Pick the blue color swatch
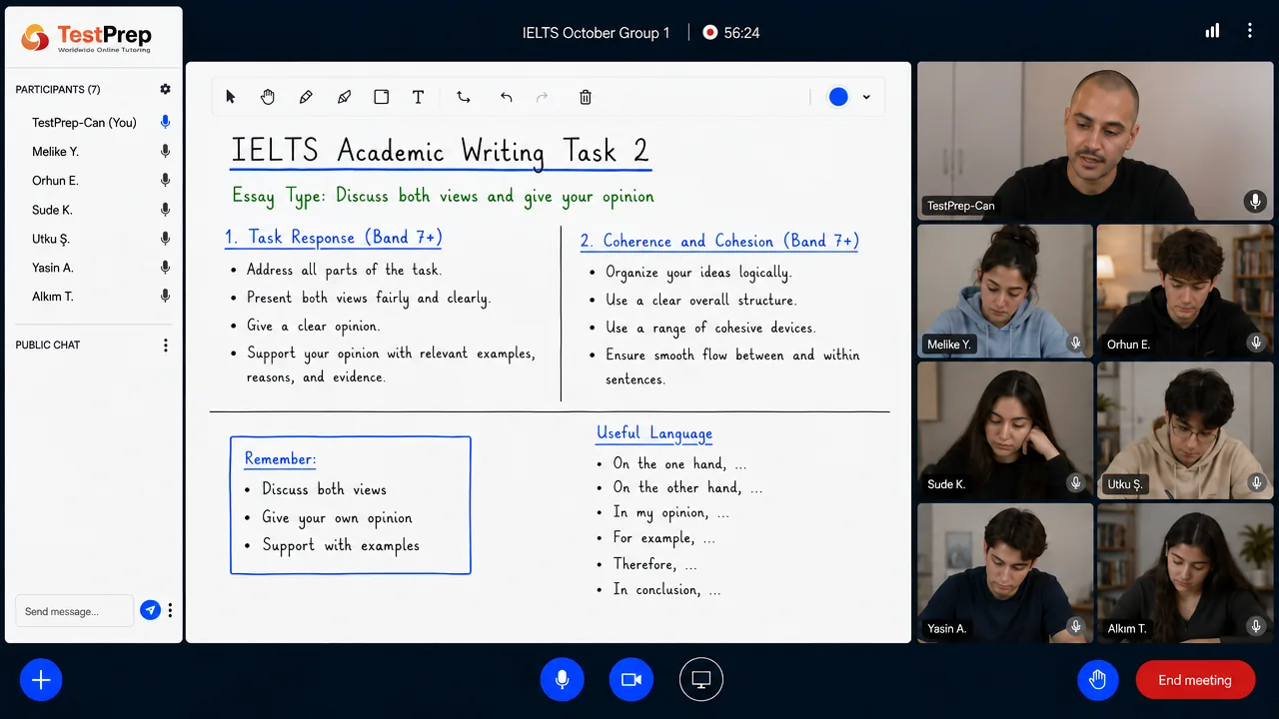The width and height of the screenshot is (1279, 719). click(838, 97)
